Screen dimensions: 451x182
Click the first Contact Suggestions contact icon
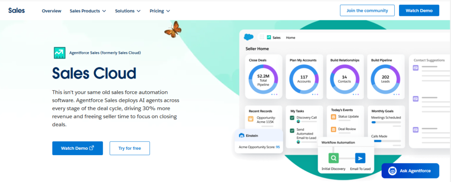coord(416,68)
